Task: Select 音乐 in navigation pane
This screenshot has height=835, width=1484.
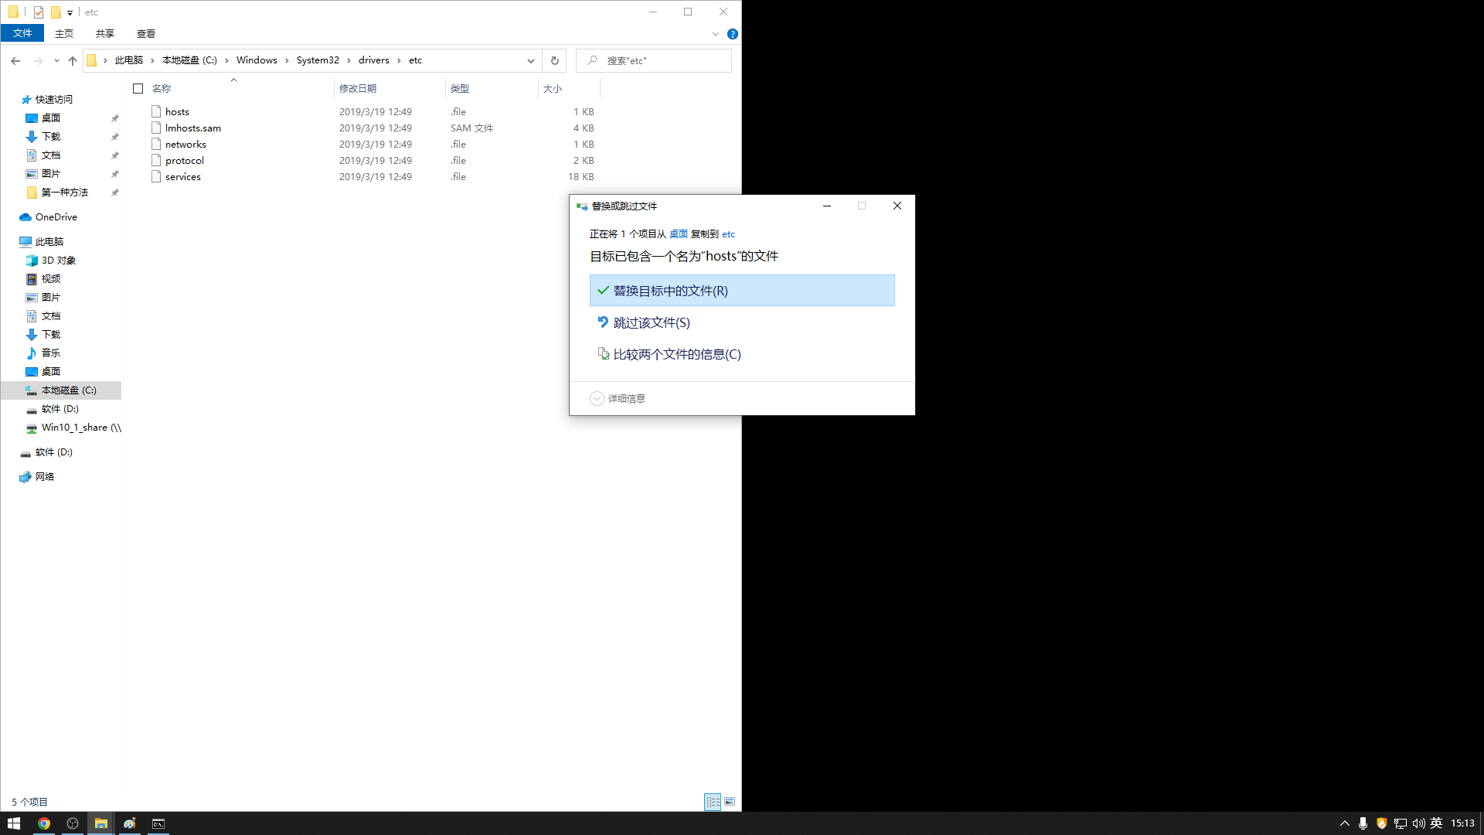Action: pyautogui.click(x=51, y=353)
